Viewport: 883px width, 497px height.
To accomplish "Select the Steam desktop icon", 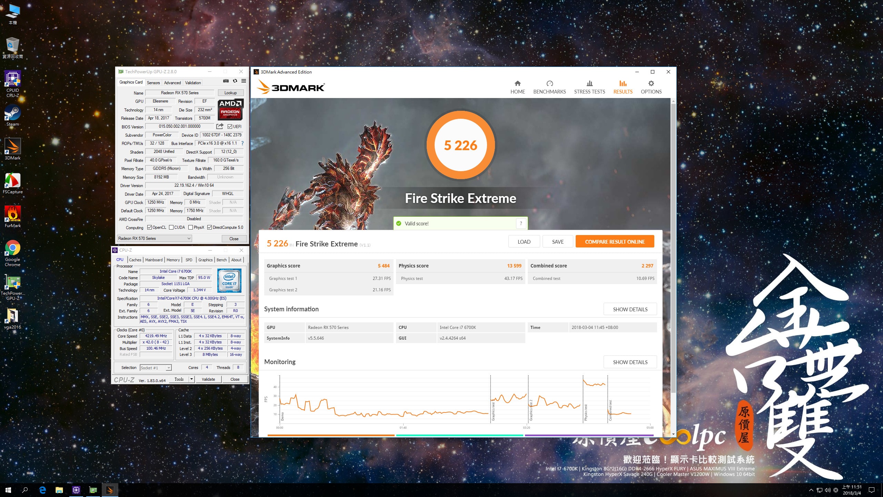I will click(x=12, y=115).
